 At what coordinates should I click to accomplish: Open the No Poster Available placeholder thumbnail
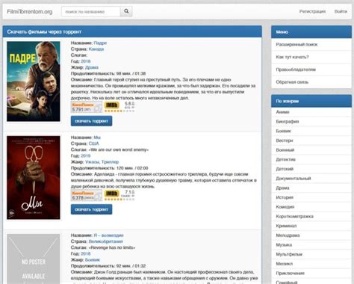click(x=34, y=259)
